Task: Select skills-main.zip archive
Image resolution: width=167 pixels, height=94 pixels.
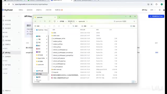Action: [57, 69]
